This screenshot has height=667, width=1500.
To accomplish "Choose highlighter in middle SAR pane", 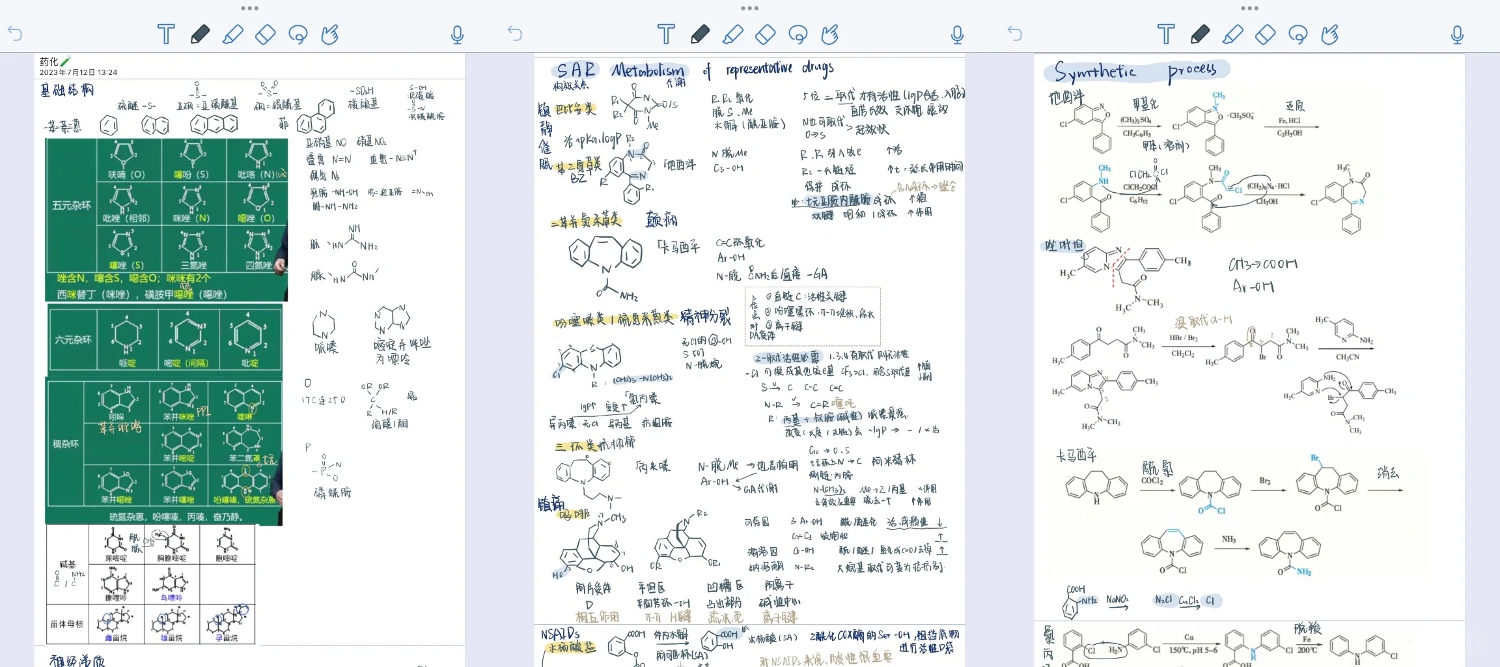I will [x=732, y=34].
